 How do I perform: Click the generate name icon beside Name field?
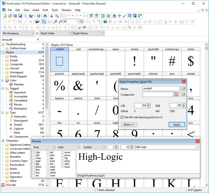point(183,88)
